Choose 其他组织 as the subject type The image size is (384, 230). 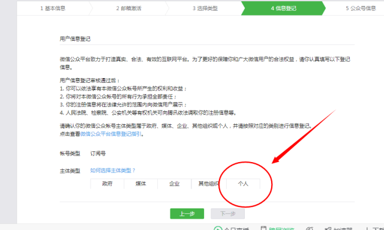point(208,184)
